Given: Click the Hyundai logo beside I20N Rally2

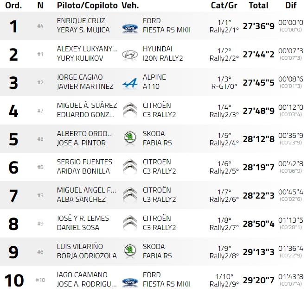Looking at the screenshot, I should (129, 55).
